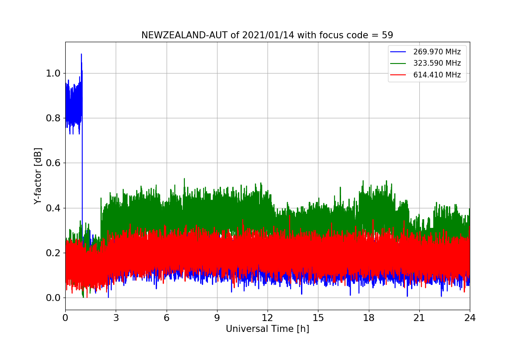This screenshot has height=348, width=522.
Task: Click the y-axis tick label 1.0
Action: pos(53,74)
